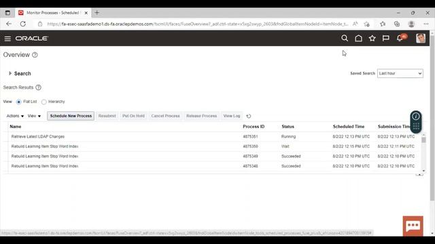Toggle read aloud icon in address bar
Screen dimensions: 435x244
[x=355, y=24]
